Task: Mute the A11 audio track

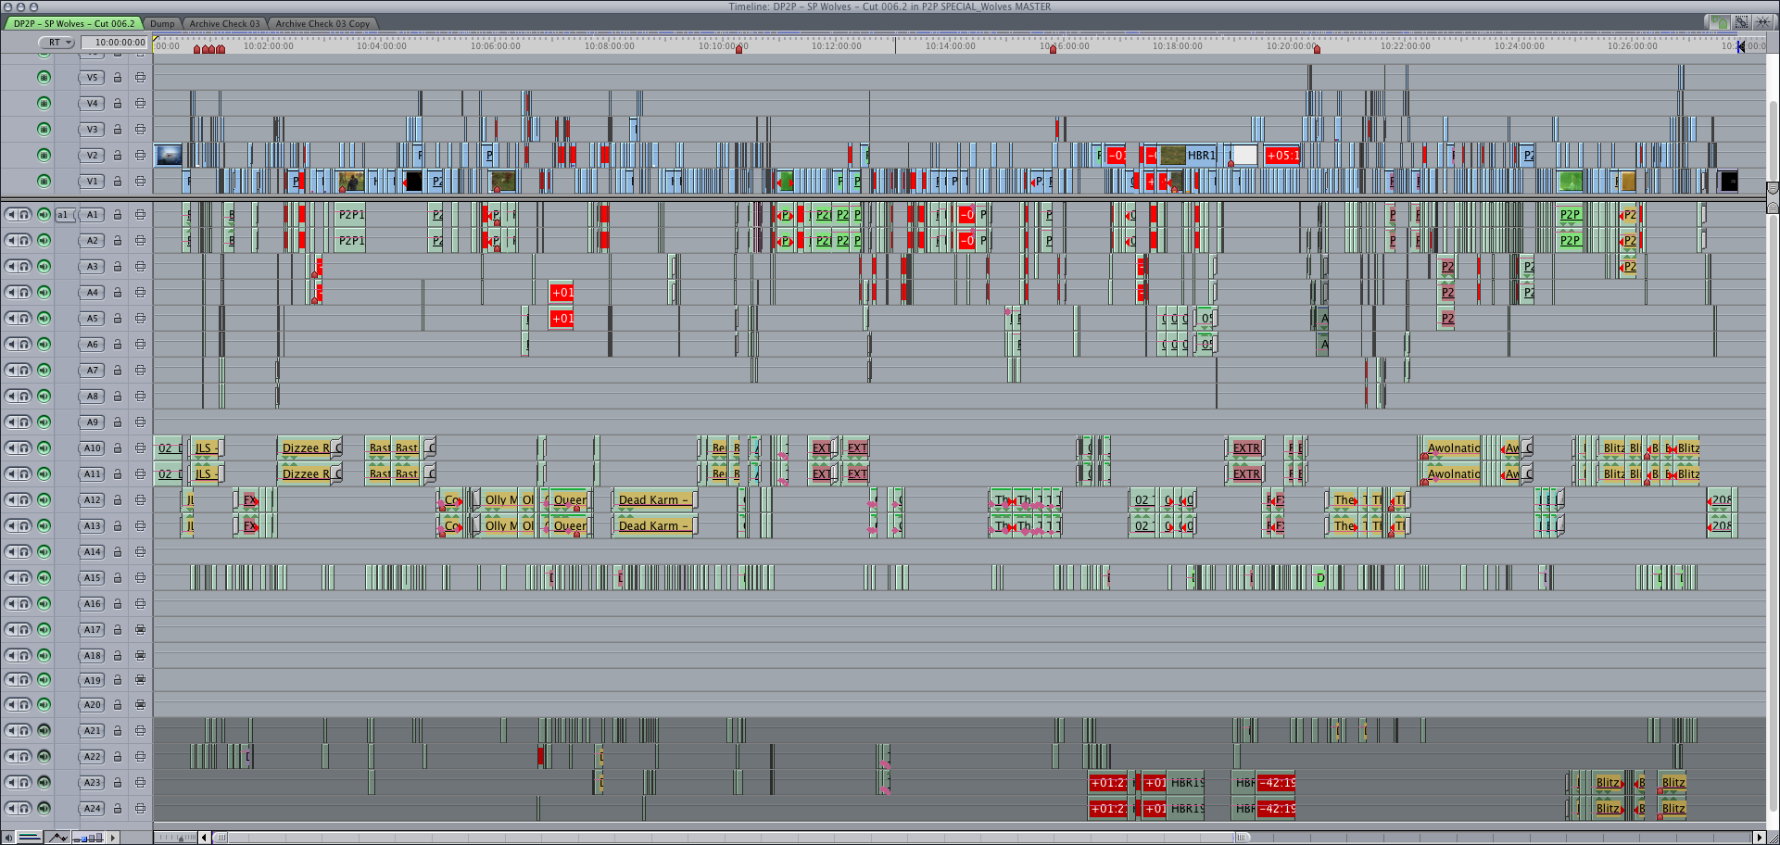Action: point(10,474)
